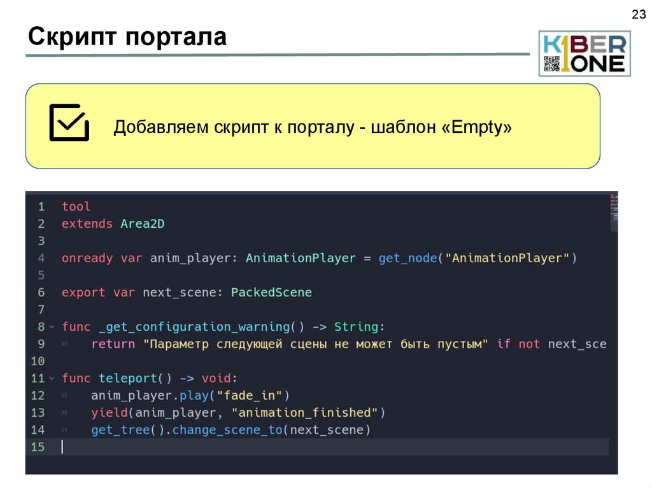Click the 'change_scene_to' method name

pos(227,431)
